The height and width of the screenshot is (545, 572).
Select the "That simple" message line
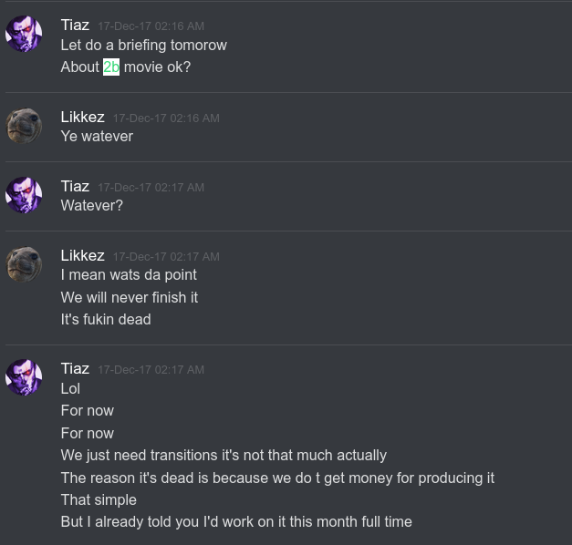tap(99, 499)
